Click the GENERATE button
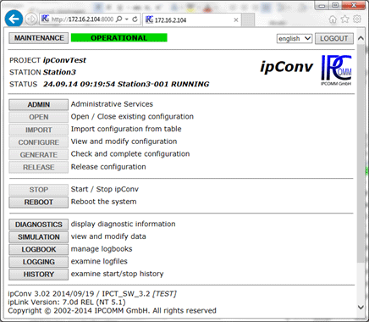Image resolution: width=369 pixels, height=322 pixels. click(x=39, y=154)
